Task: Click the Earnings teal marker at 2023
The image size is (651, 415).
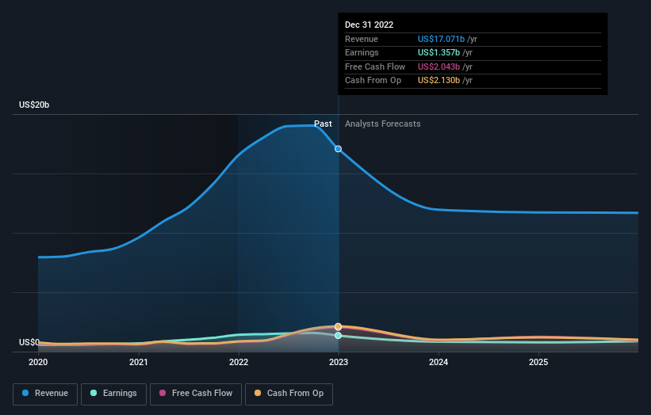Action: (339, 335)
